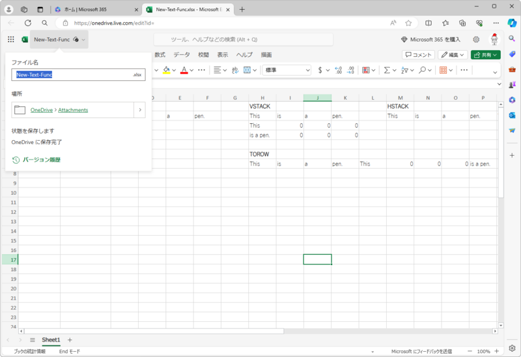Image resolution: width=521 pixels, height=357 pixels.
Task: Click the fill color bucket icon
Action: 166,70
